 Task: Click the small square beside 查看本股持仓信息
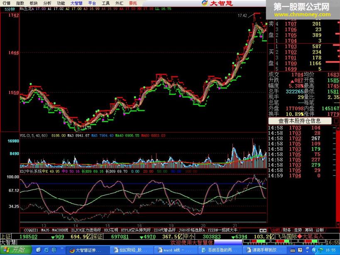pos(336,121)
